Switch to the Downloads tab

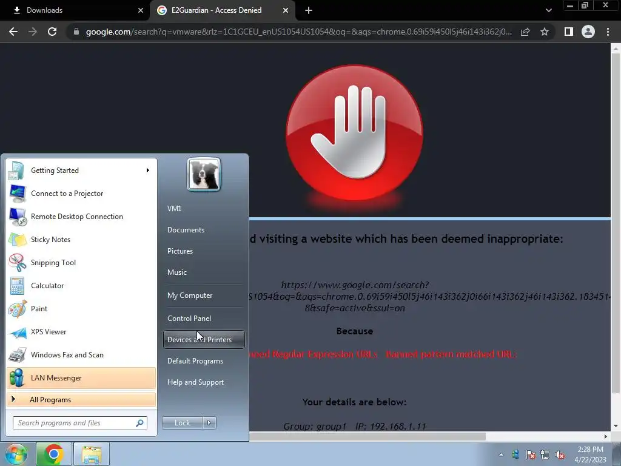pos(75,10)
